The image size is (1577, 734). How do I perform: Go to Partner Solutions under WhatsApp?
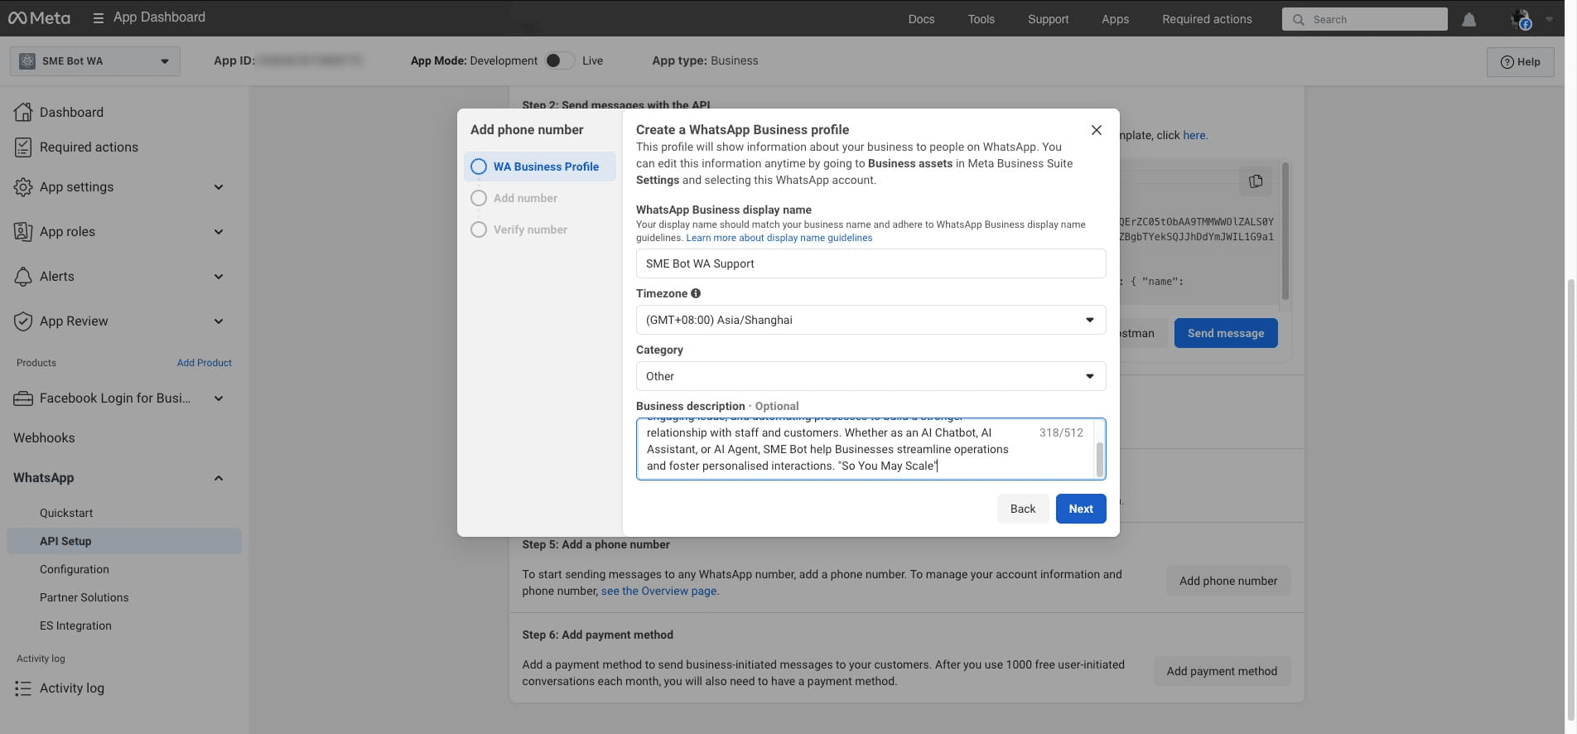[x=84, y=597]
